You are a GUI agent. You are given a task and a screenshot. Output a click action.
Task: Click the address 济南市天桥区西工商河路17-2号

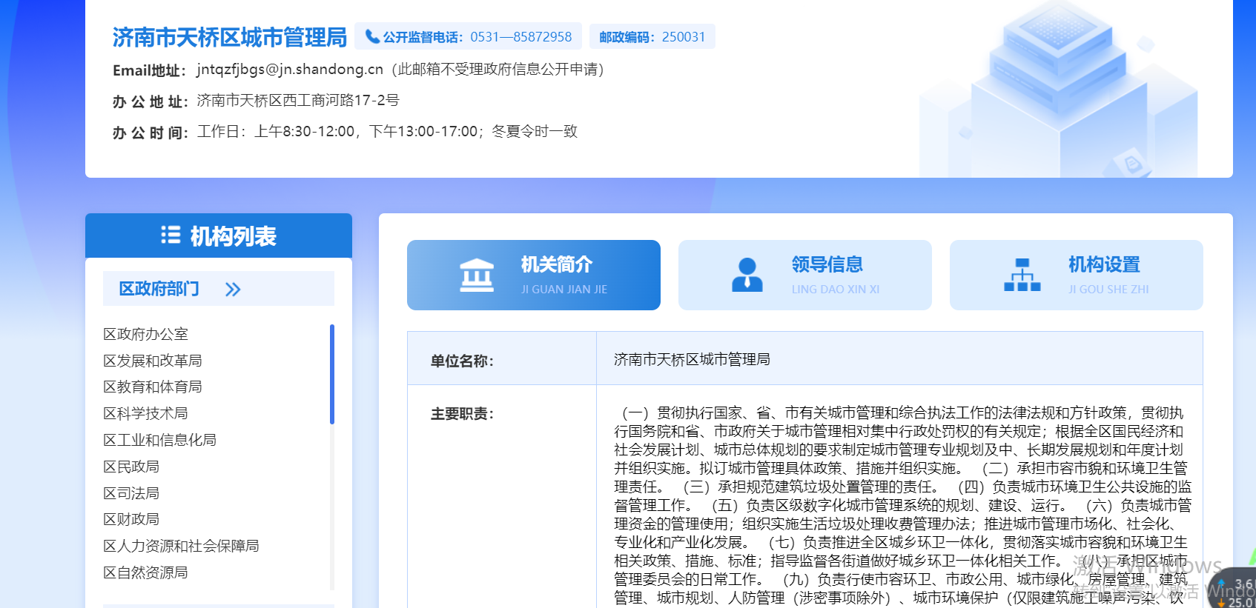[298, 100]
